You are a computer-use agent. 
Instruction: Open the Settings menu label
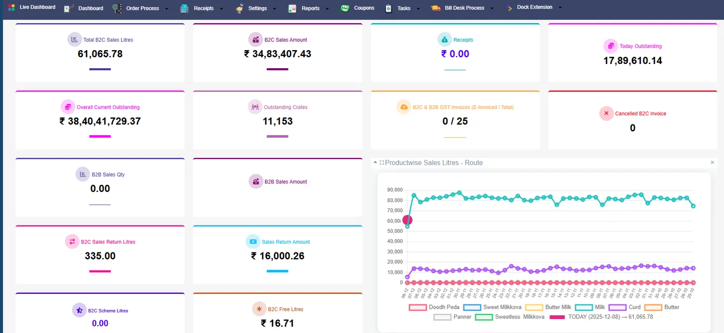pyautogui.click(x=258, y=8)
